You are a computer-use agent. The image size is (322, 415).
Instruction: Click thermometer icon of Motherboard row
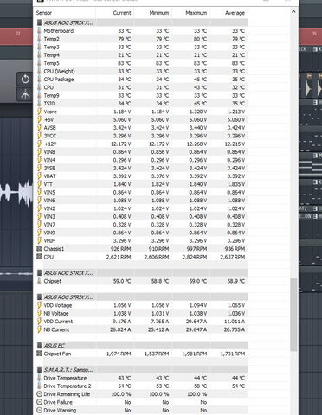(40, 31)
